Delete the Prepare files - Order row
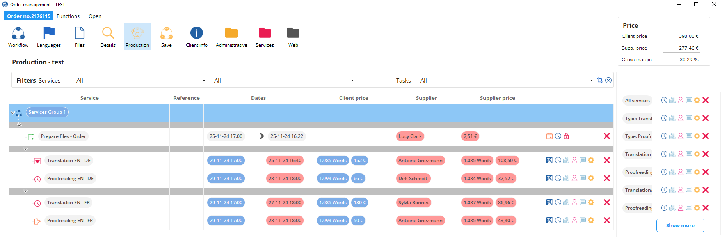The image size is (722, 237). coord(607,136)
